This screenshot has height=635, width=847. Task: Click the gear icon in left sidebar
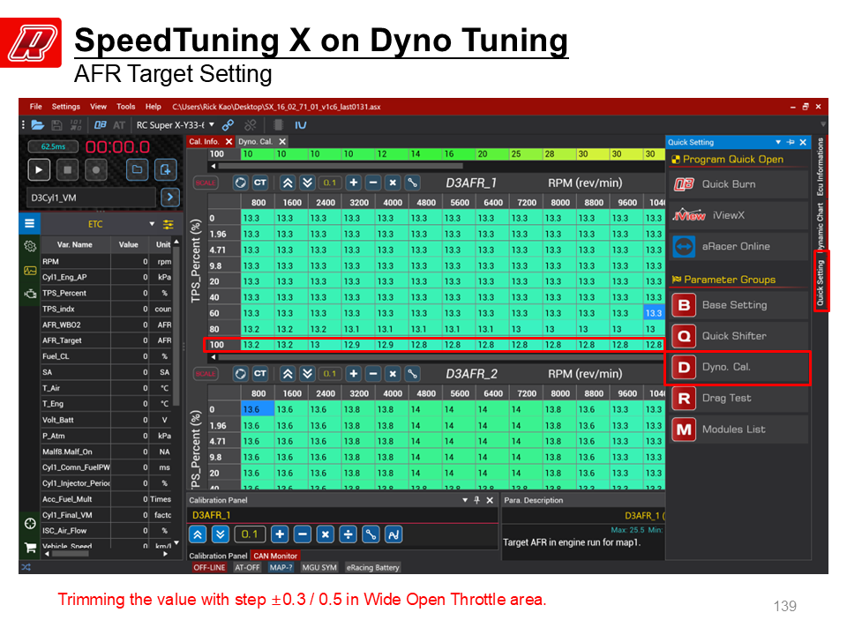(30, 246)
